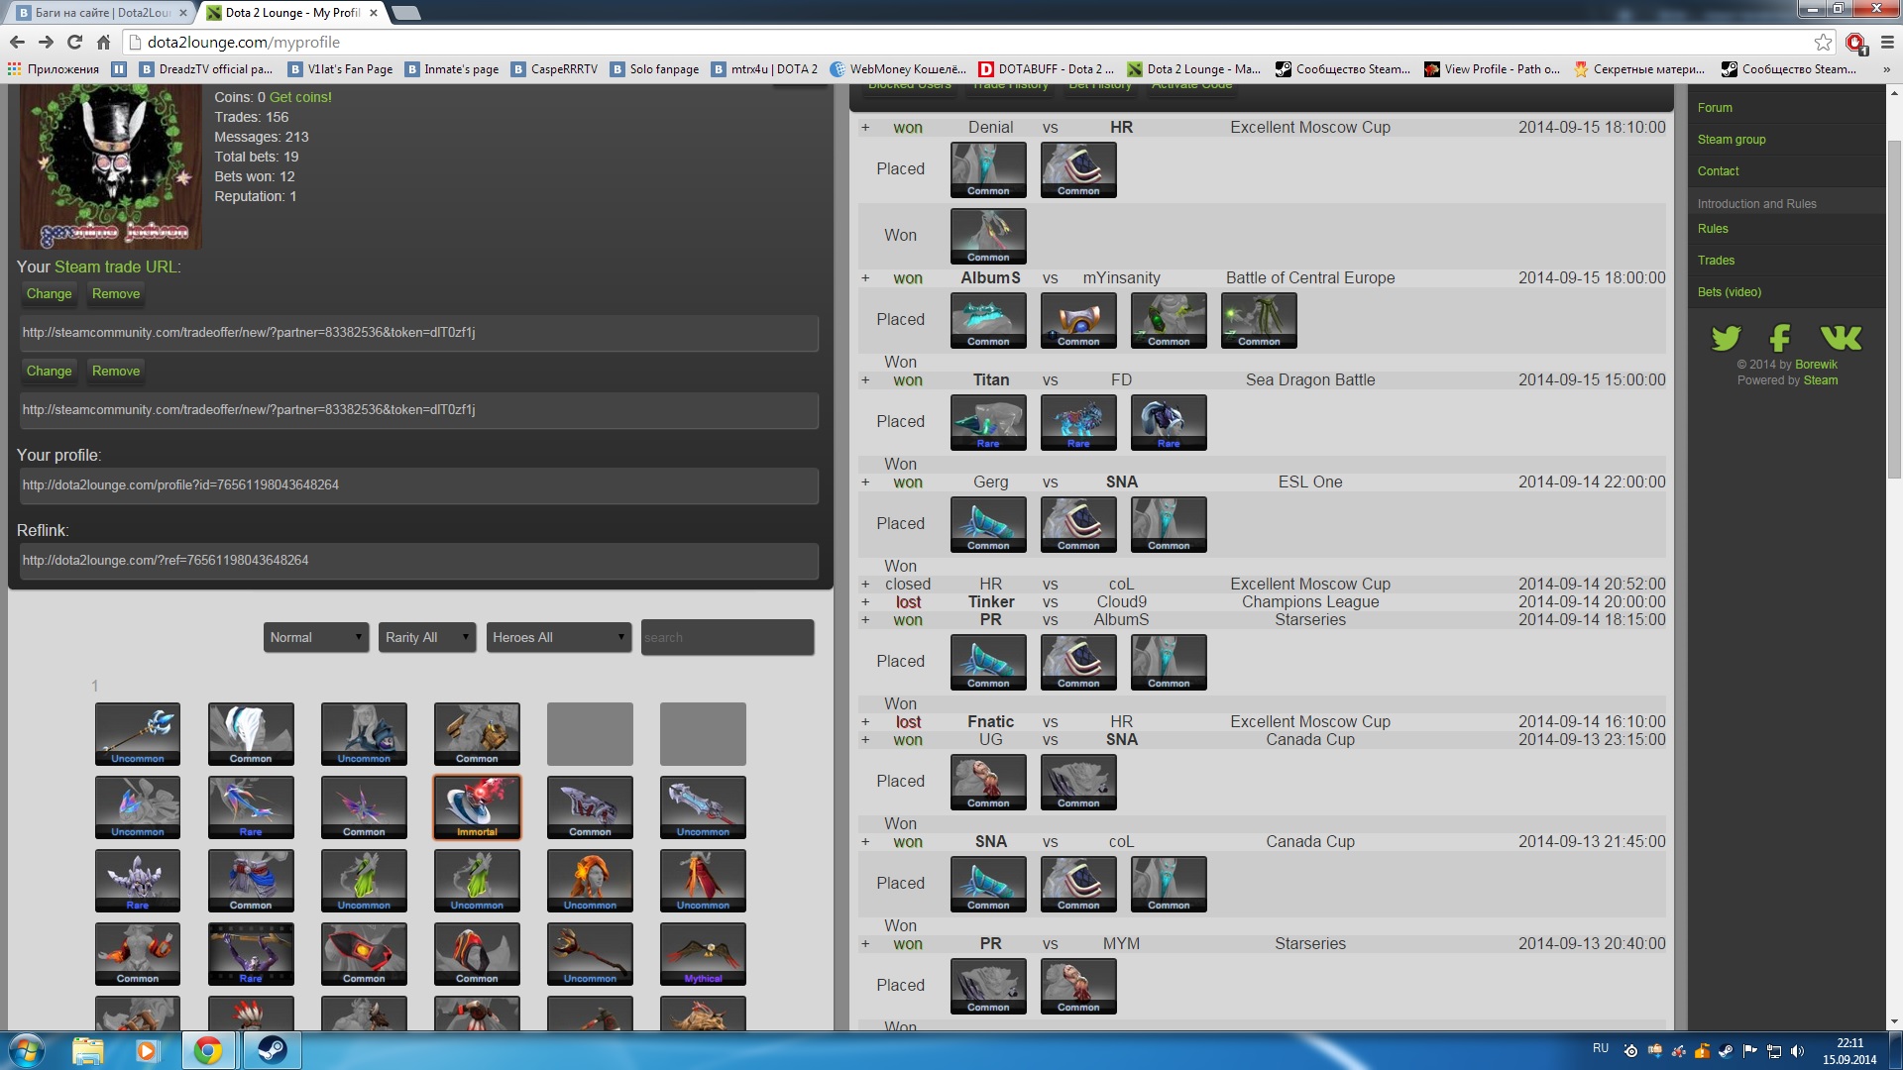
Task: Open the Chrome menu hamburger icon
Action: coord(1887,42)
